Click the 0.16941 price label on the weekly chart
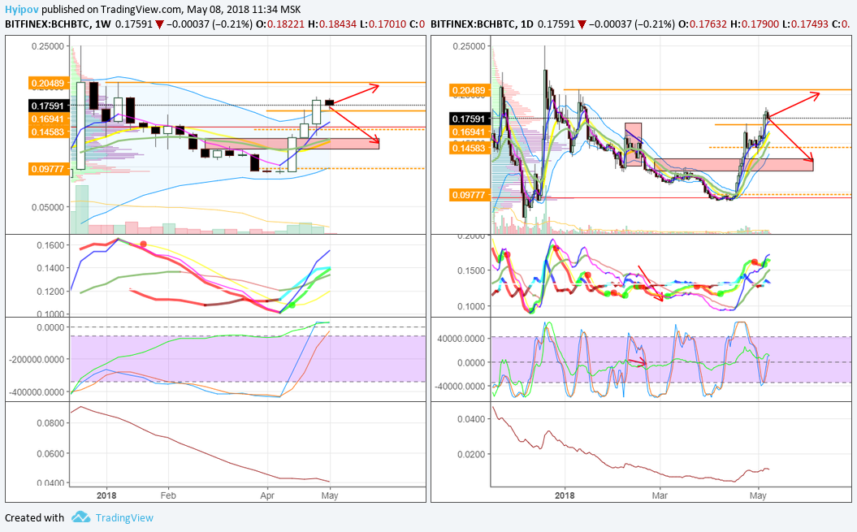Viewport: 857px width, 532px height. point(48,119)
